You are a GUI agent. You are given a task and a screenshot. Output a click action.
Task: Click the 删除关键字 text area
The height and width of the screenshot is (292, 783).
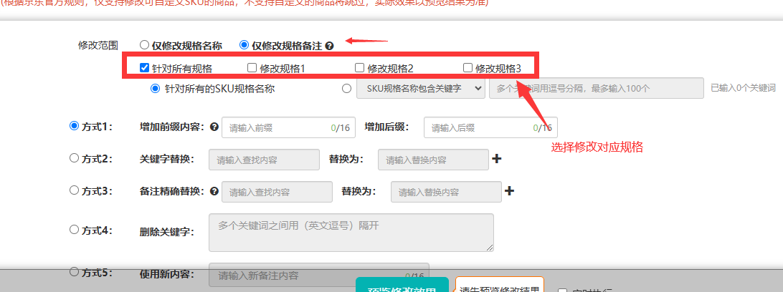tap(351, 233)
